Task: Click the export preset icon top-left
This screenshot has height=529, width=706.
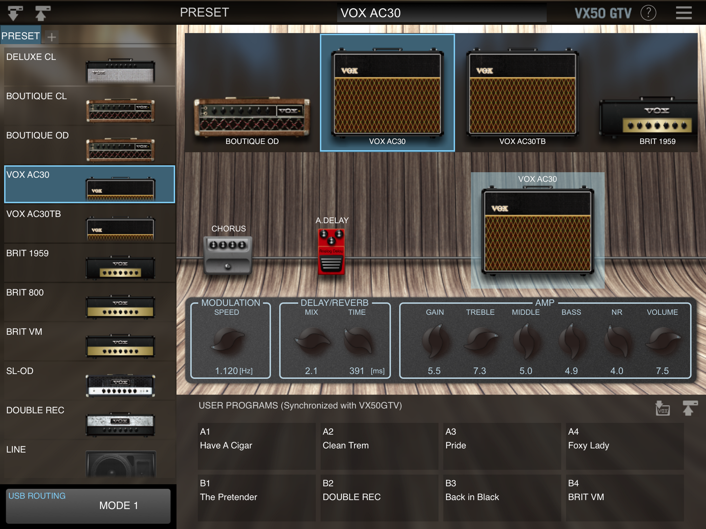Action: (42, 13)
